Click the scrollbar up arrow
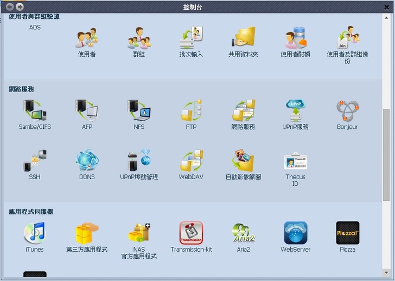The image size is (395, 281). (386, 18)
